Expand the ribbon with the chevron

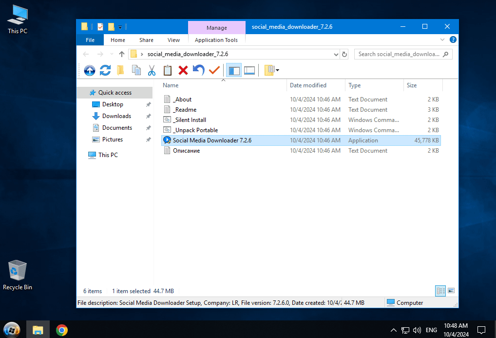coord(442,40)
